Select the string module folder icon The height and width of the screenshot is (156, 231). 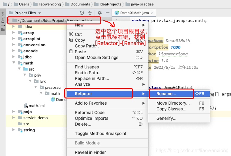coord(20,130)
